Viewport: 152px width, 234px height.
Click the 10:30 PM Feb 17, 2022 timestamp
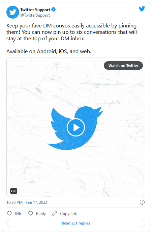(27, 203)
